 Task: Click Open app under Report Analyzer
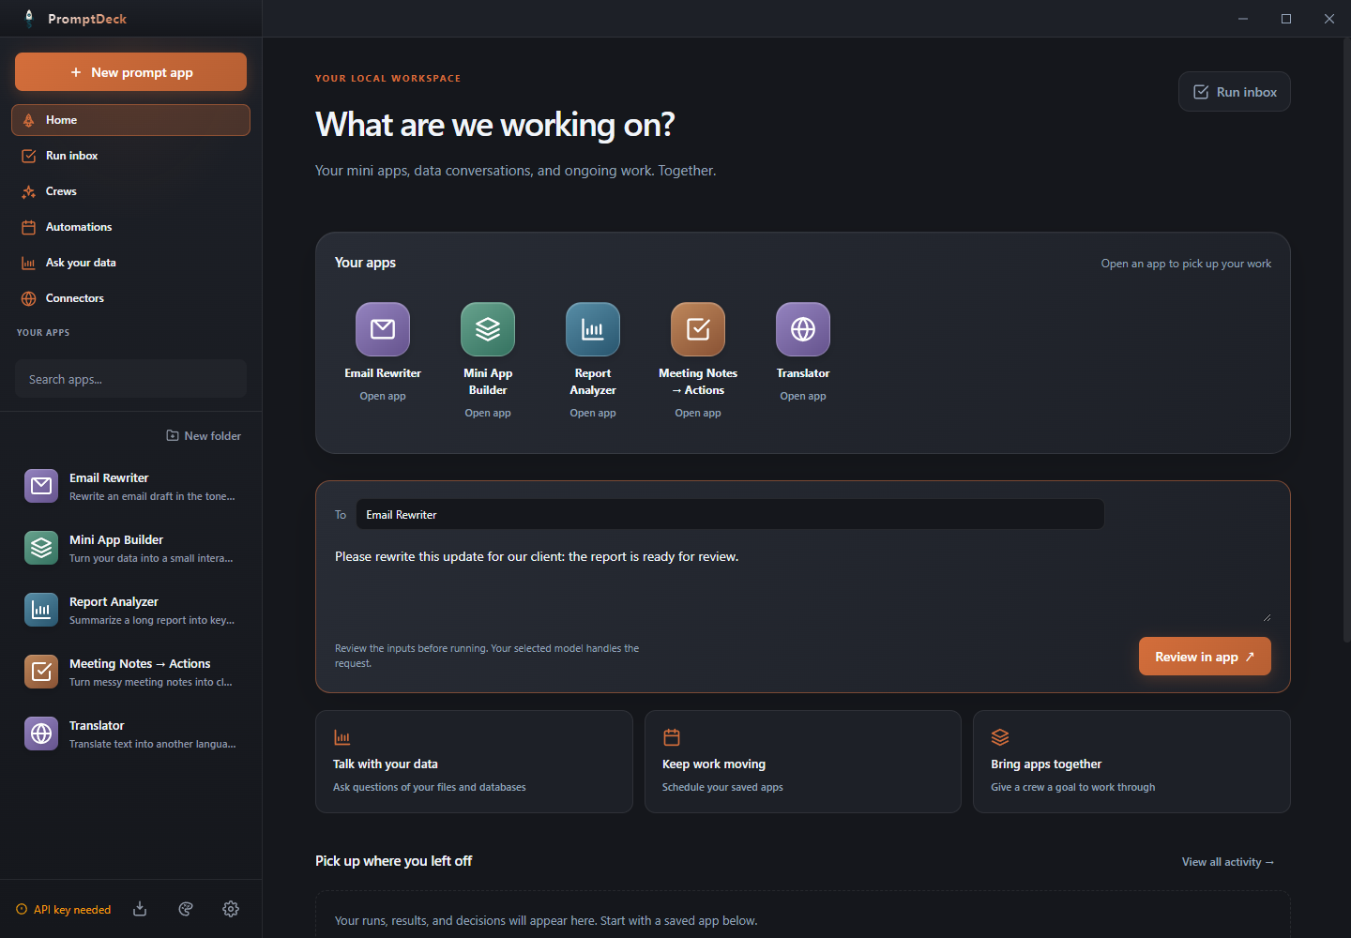(593, 413)
